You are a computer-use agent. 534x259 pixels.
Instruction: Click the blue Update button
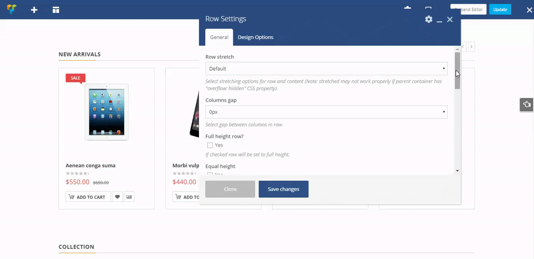pyautogui.click(x=500, y=10)
